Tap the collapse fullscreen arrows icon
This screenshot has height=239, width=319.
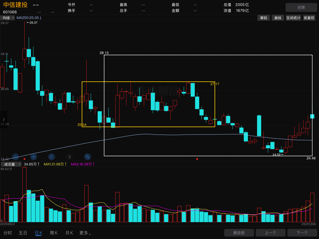[x=88, y=157]
